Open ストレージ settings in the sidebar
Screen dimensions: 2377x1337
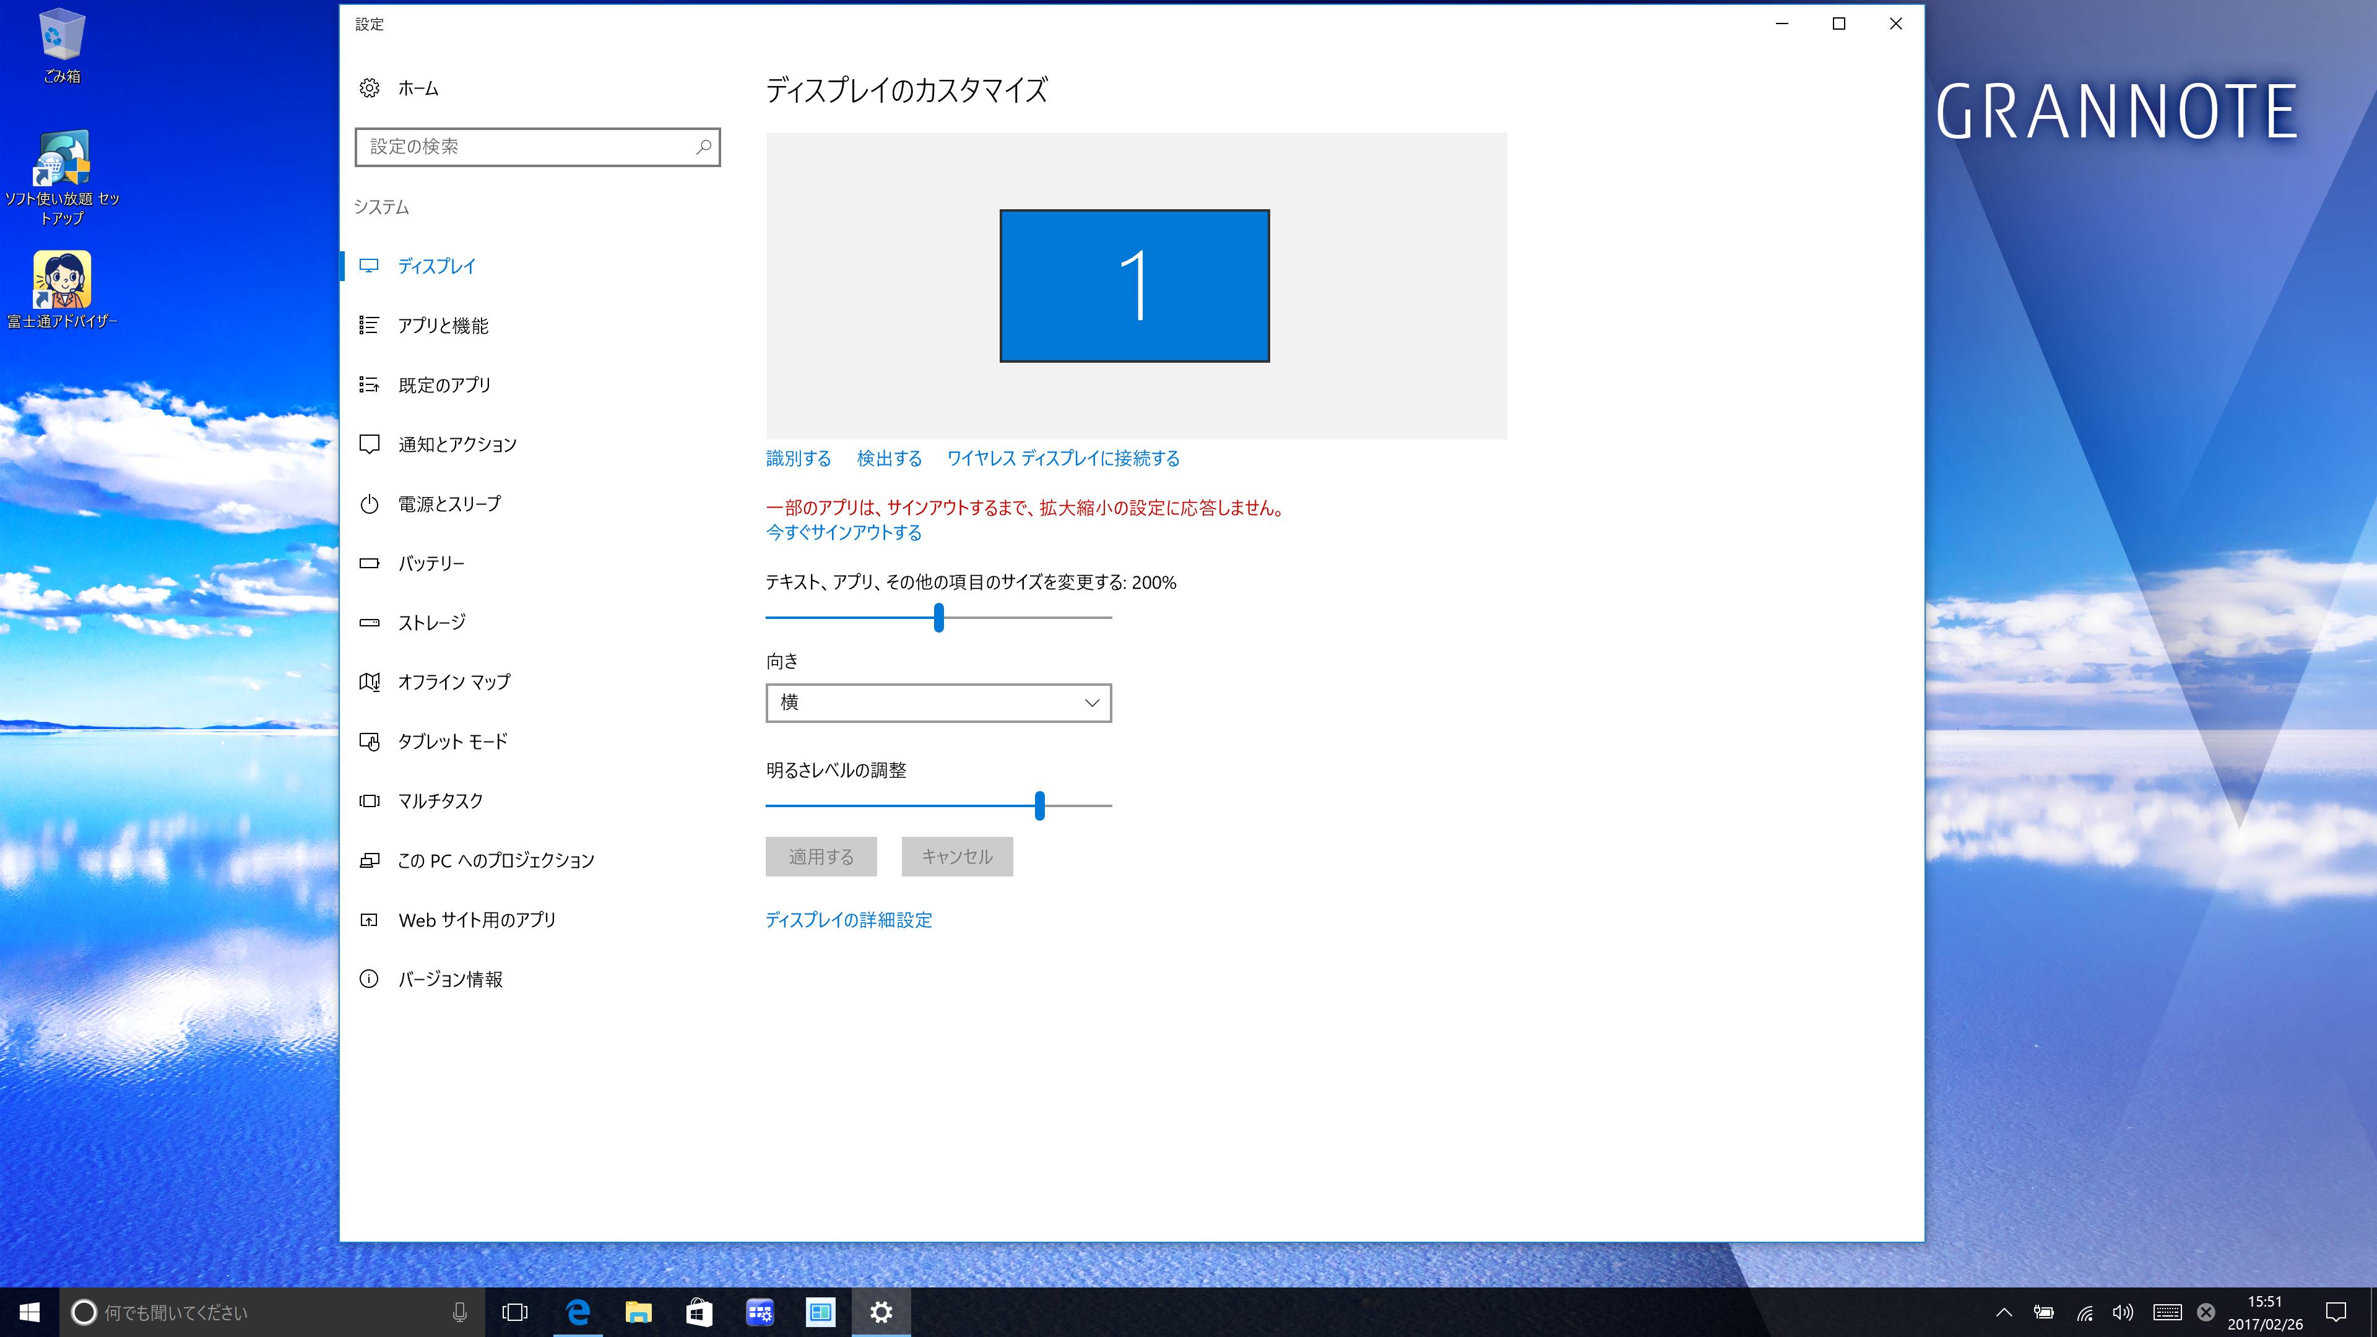click(432, 623)
